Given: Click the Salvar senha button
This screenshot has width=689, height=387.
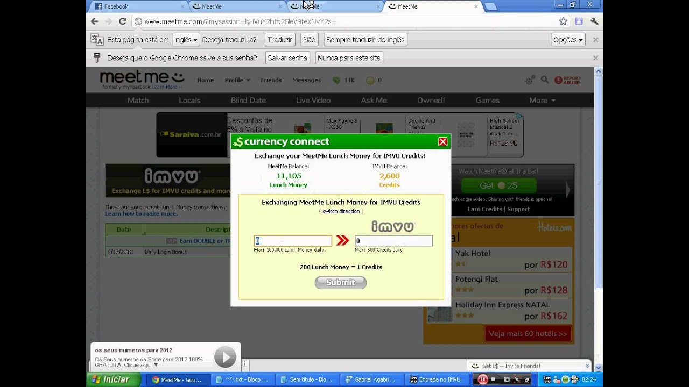Looking at the screenshot, I should (x=287, y=58).
